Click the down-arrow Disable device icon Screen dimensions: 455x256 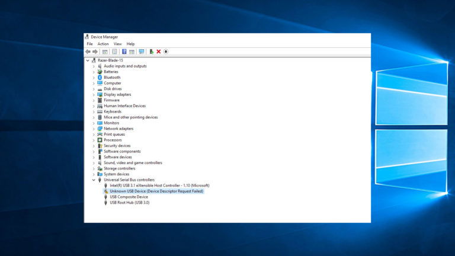coord(166,52)
